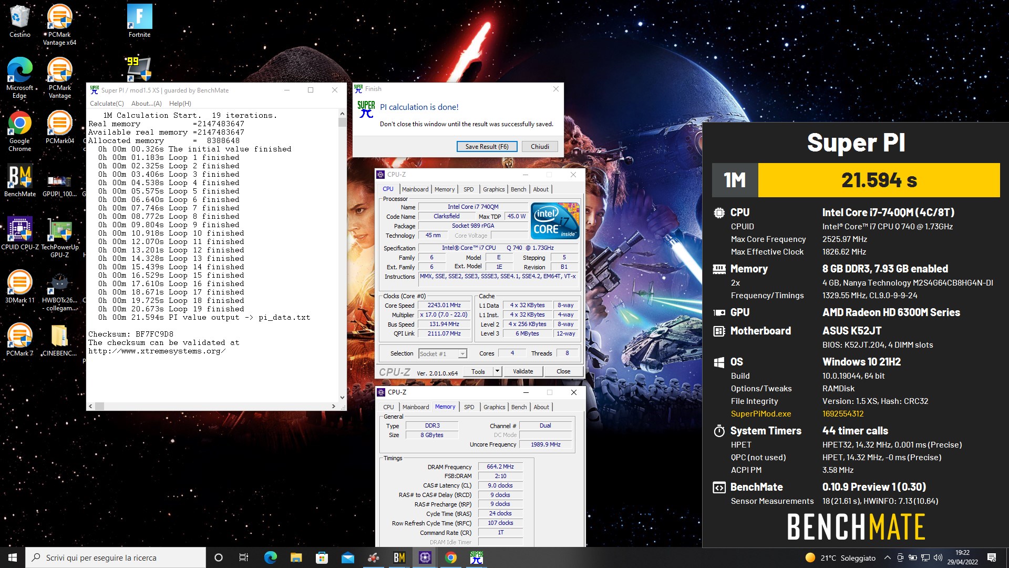Switch to CPU tab in lower CPU-Z
Viewport: 1009px width, 568px height.
coord(388,407)
